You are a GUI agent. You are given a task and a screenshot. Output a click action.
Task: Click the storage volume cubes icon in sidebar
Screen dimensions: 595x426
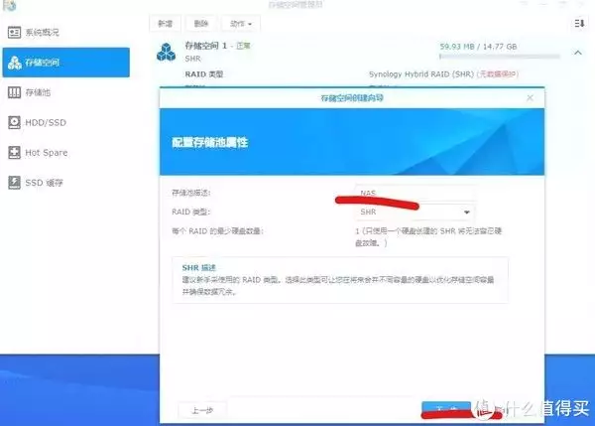tap(15, 63)
